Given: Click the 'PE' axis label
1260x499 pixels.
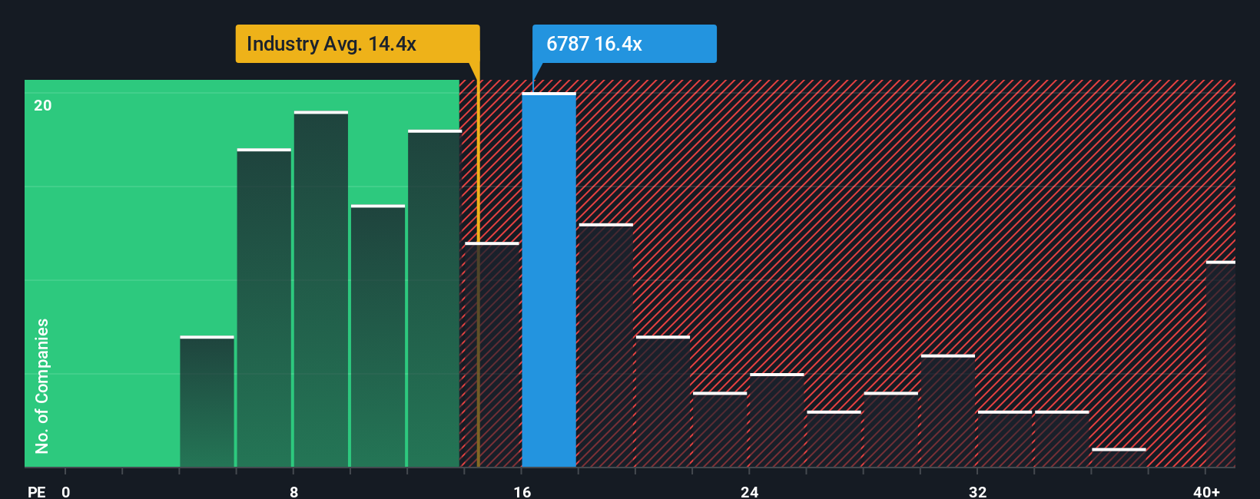Looking at the screenshot, I should [x=36, y=491].
